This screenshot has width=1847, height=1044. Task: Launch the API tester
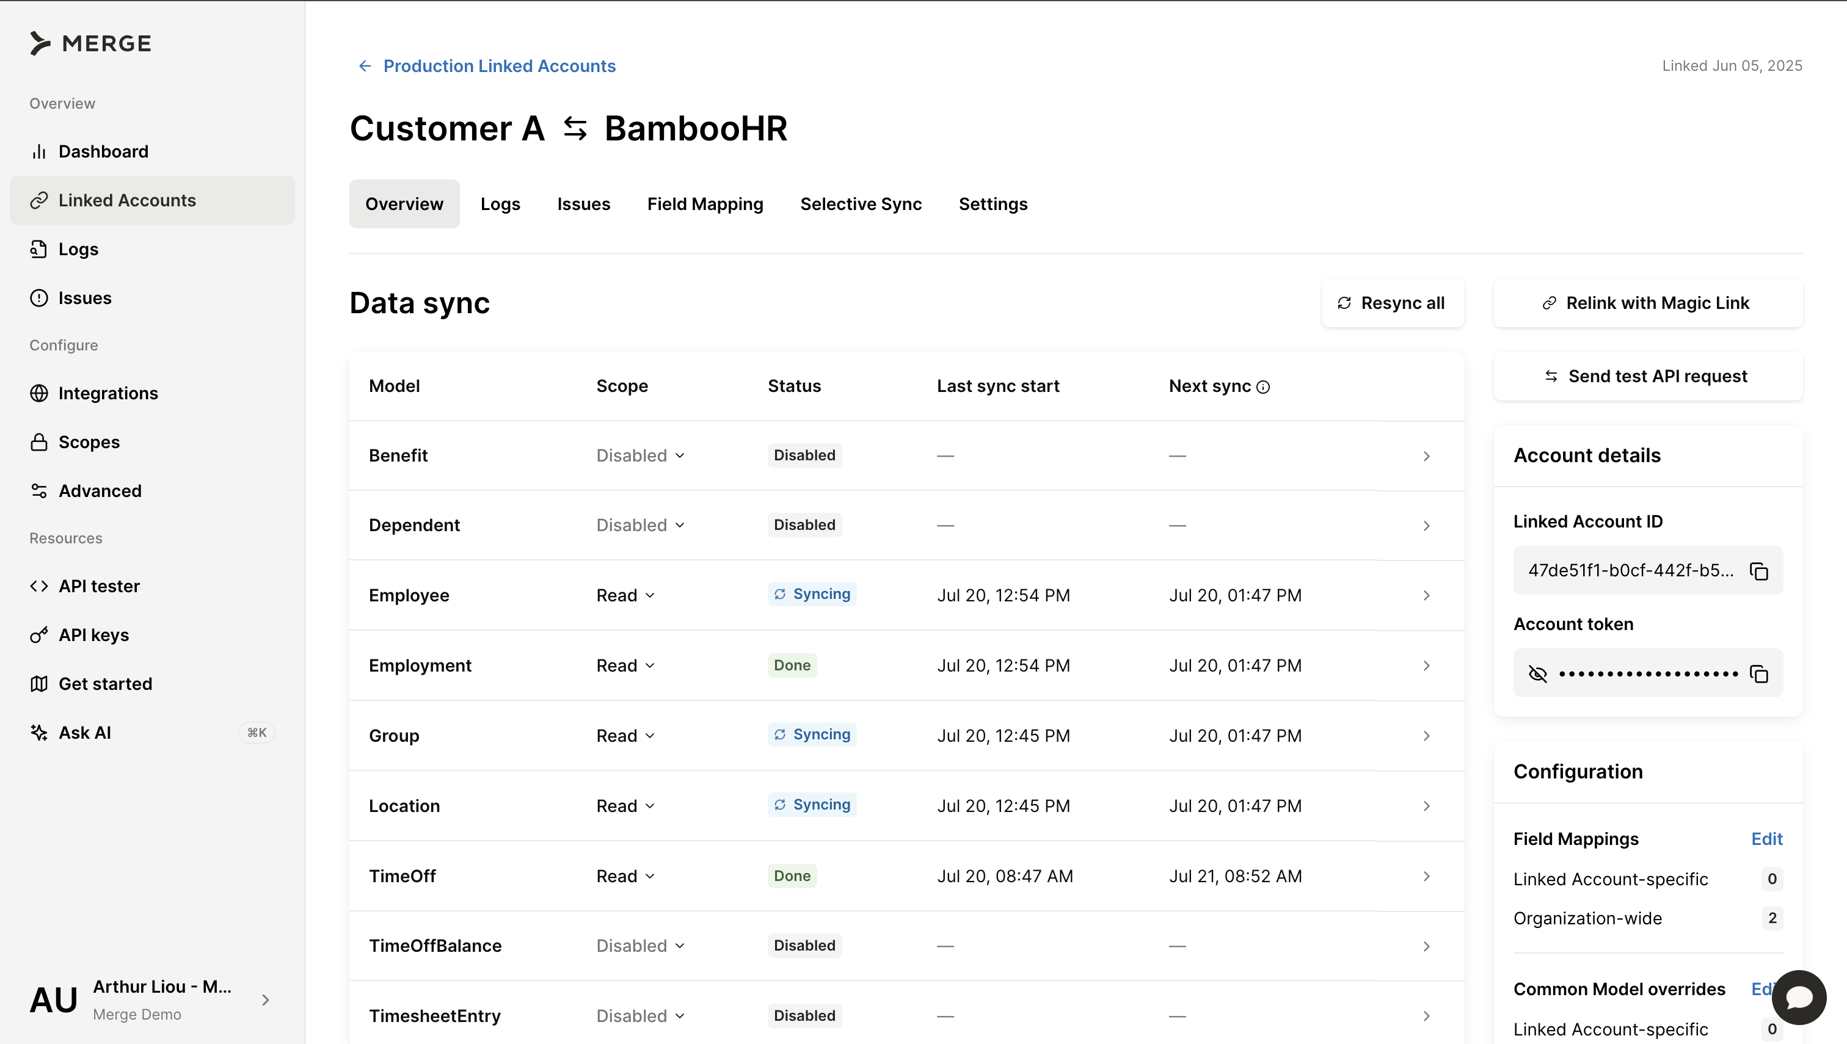tap(99, 585)
